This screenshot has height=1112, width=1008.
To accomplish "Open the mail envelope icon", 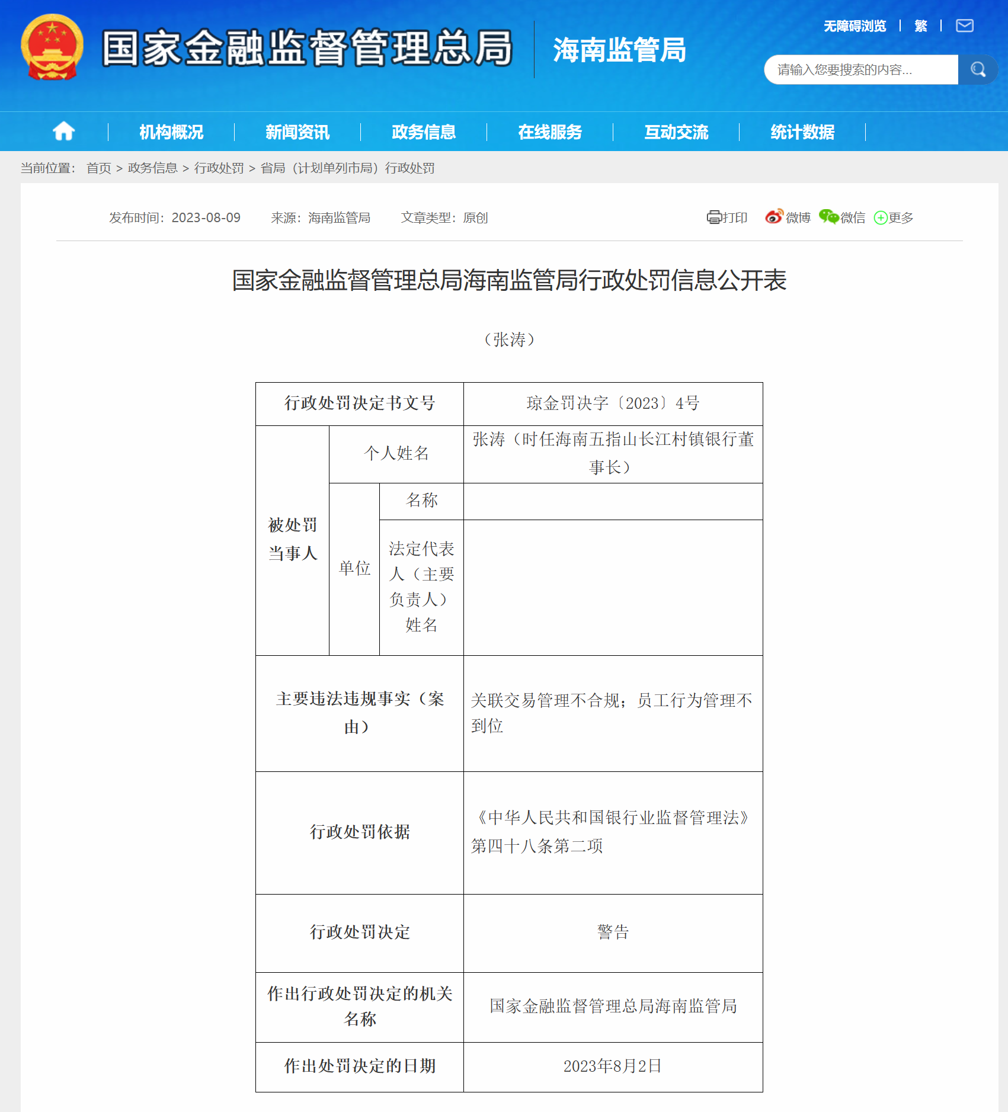I will click(965, 25).
